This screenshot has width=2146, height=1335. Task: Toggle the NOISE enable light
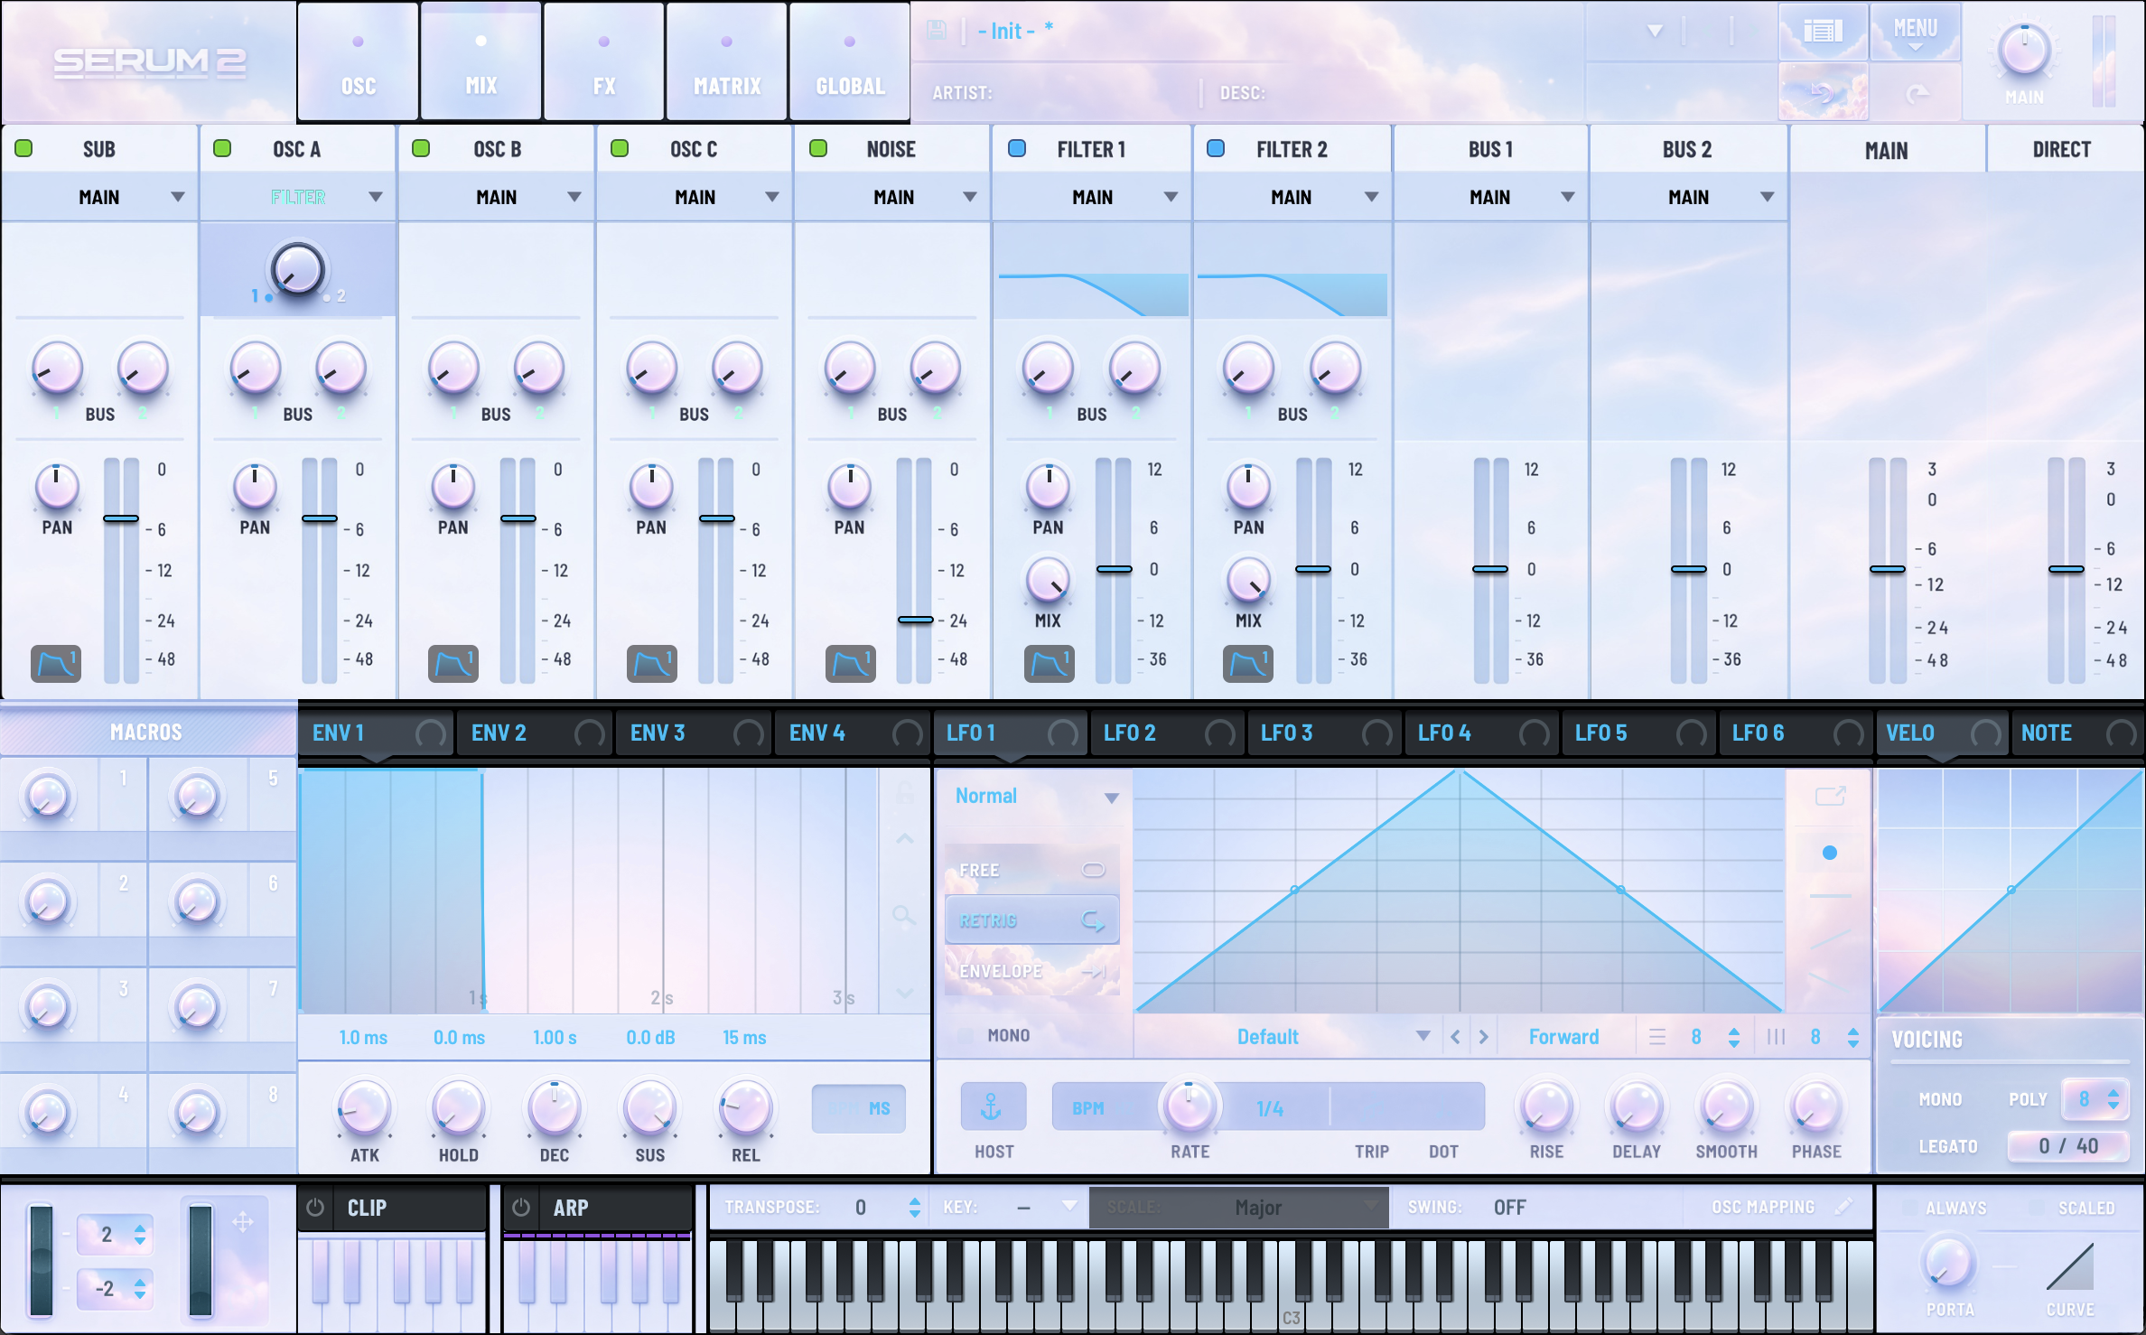pos(818,148)
